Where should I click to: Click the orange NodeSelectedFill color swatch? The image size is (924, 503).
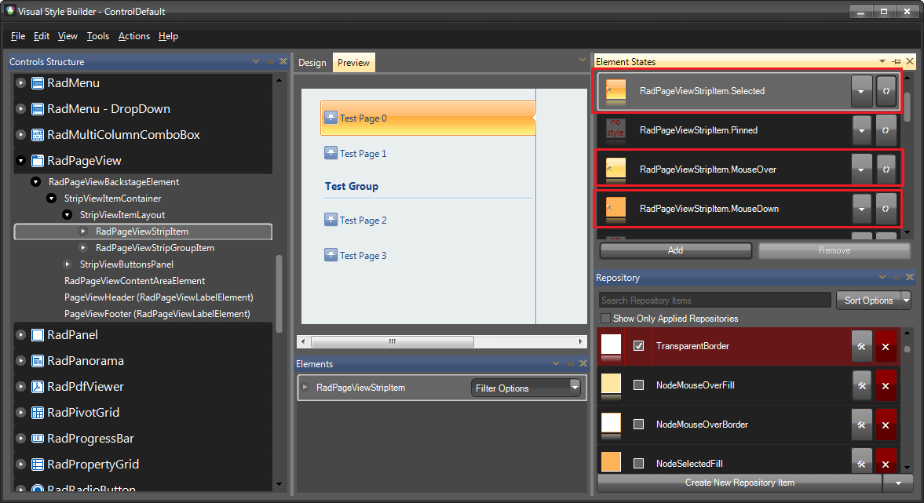coord(611,462)
